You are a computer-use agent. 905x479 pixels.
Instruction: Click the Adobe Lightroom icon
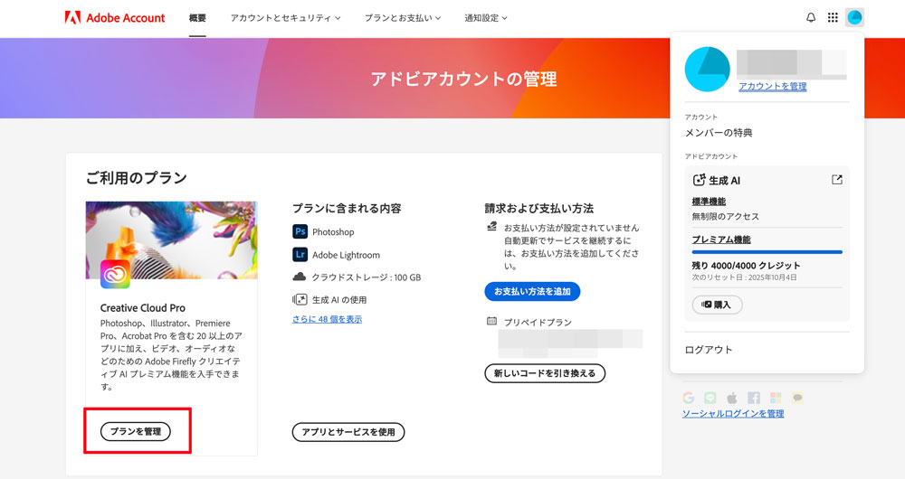tap(300, 255)
